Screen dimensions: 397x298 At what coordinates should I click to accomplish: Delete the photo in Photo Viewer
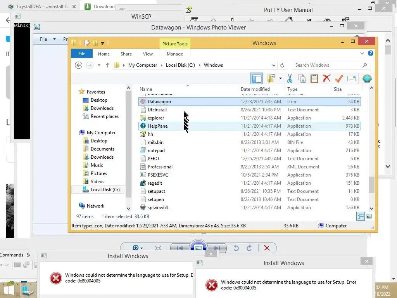(x=267, y=248)
